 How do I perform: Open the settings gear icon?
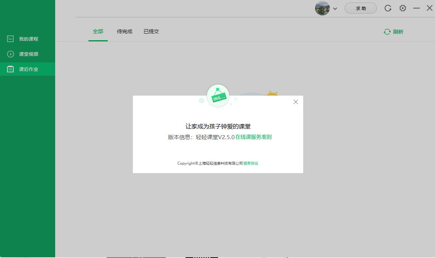tap(402, 8)
